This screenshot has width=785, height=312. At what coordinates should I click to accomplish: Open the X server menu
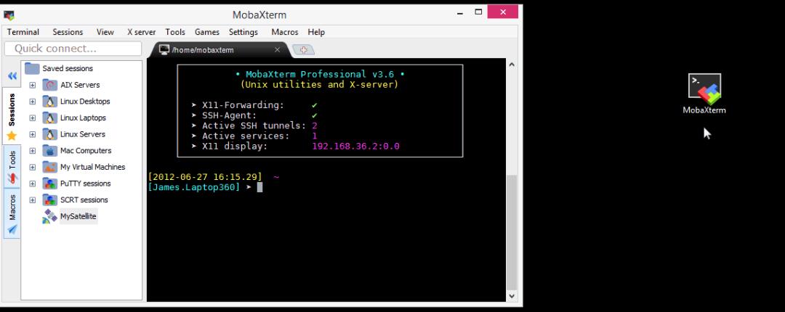141,32
